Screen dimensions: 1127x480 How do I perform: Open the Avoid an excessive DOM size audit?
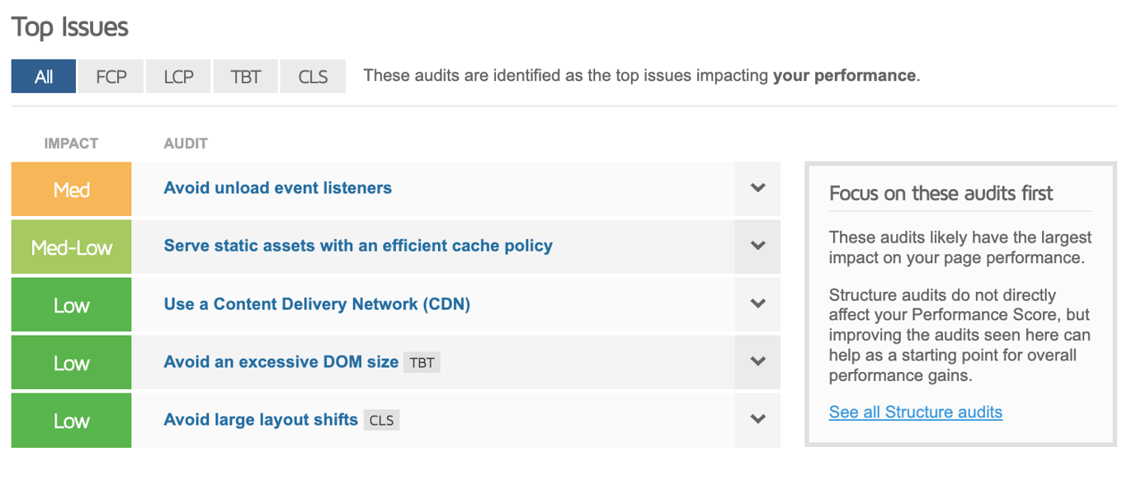[x=279, y=361]
